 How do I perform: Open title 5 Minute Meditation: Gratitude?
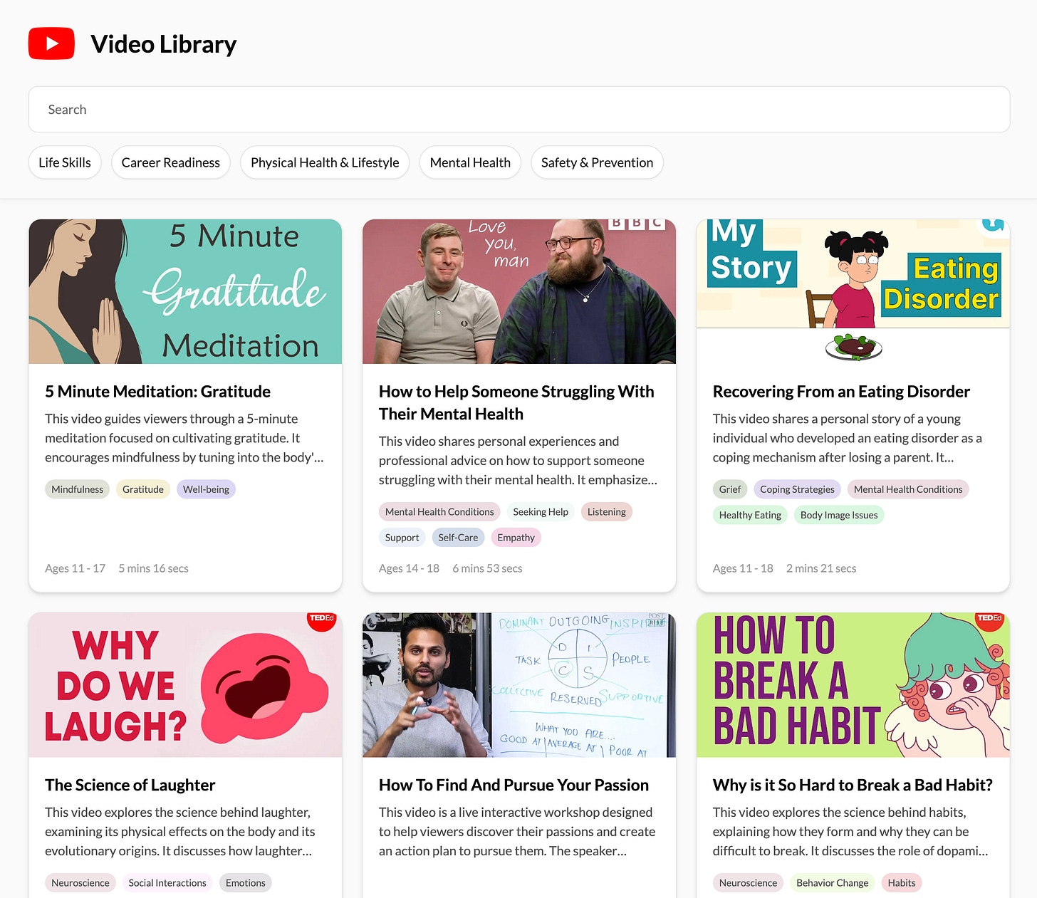click(157, 392)
